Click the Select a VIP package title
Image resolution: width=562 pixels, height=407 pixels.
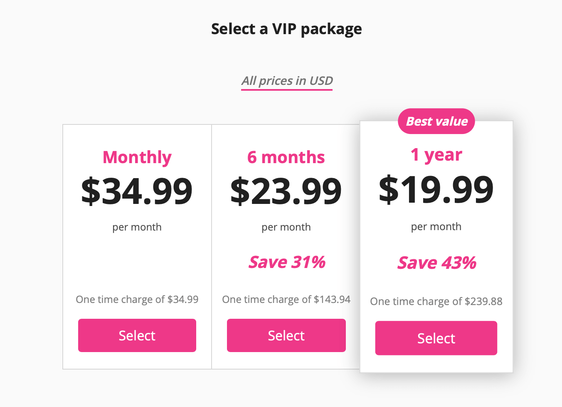pos(286,29)
